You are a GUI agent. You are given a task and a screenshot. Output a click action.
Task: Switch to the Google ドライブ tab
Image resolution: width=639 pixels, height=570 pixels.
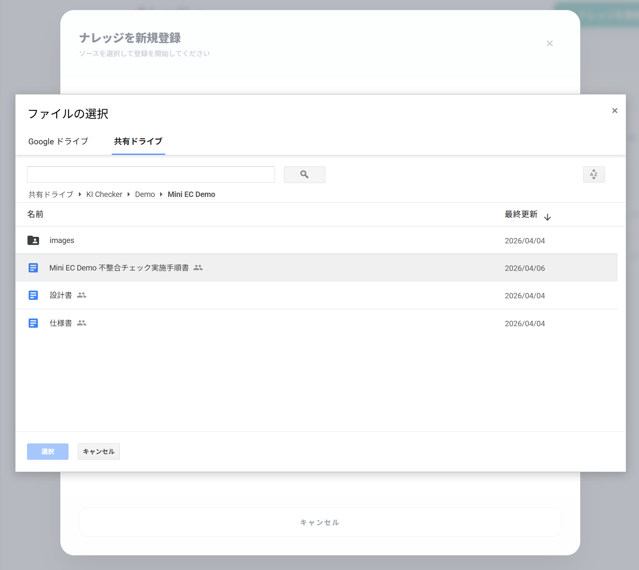click(58, 142)
